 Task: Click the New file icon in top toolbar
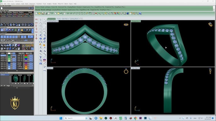[36, 13]
